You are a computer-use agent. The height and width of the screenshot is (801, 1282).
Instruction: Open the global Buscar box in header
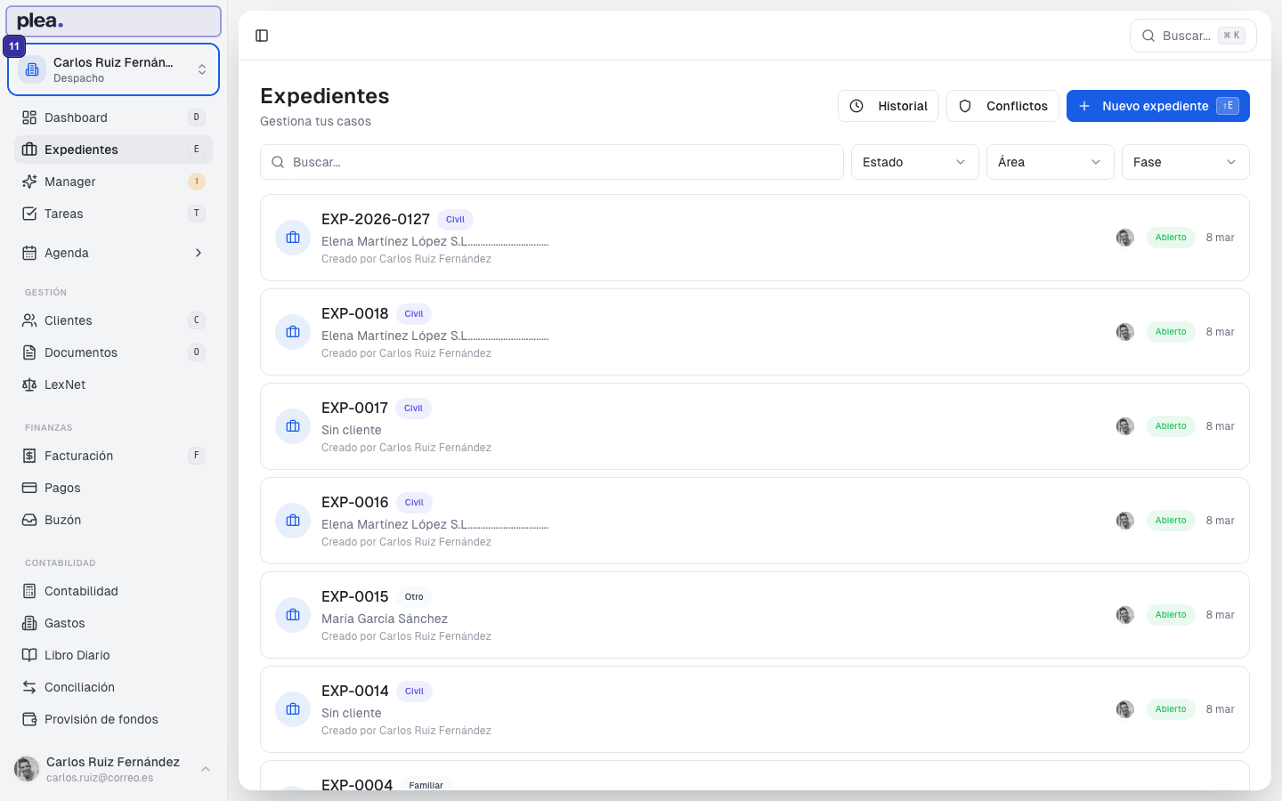click(1193, 36)
